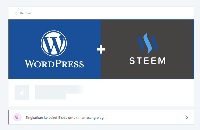Click empty notice space before the chevron
This screenshot has height=130, width=200.
click(x=145, y=117)
